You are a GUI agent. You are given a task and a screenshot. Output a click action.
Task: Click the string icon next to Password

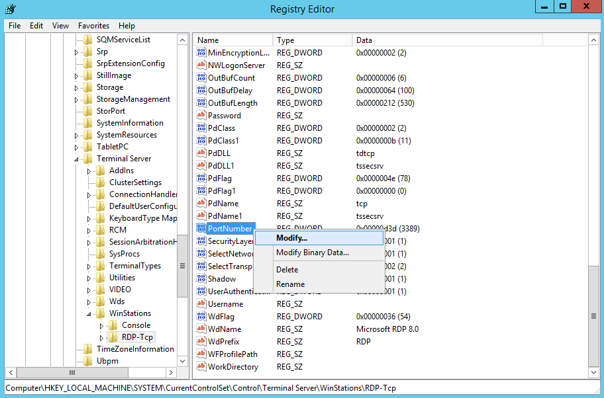[202, 116]
